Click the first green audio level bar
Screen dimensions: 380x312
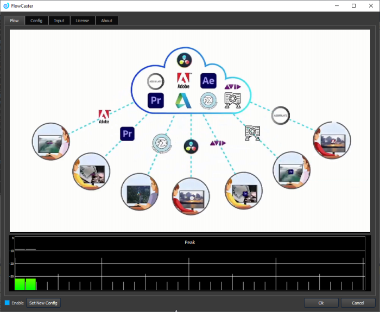coord(20,284)
